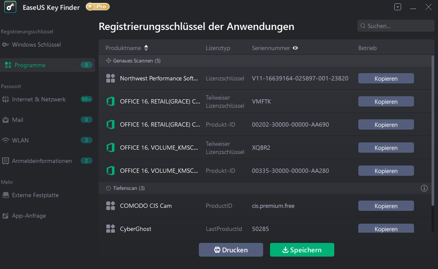Open WLAN passwords section

click(x=20, y=140)
